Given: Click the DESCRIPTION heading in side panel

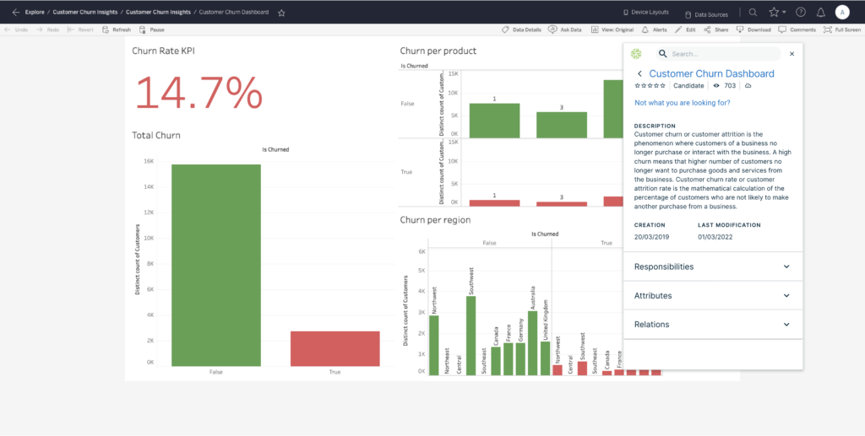Looking at the screenshot, I should pyautogui.click(x=655, y=126).
